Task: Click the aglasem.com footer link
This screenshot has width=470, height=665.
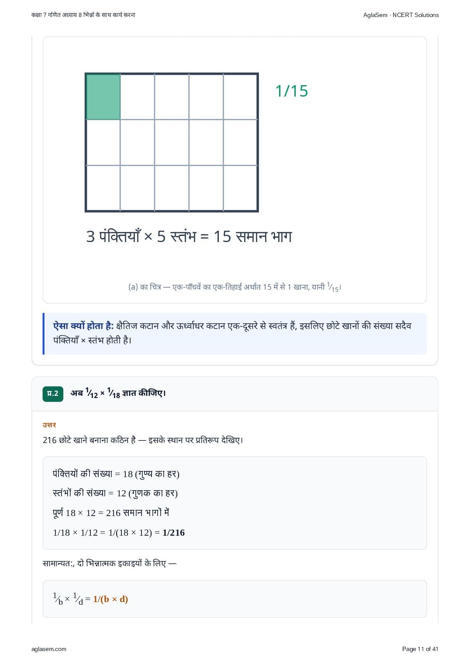Action: pos(49,649)
